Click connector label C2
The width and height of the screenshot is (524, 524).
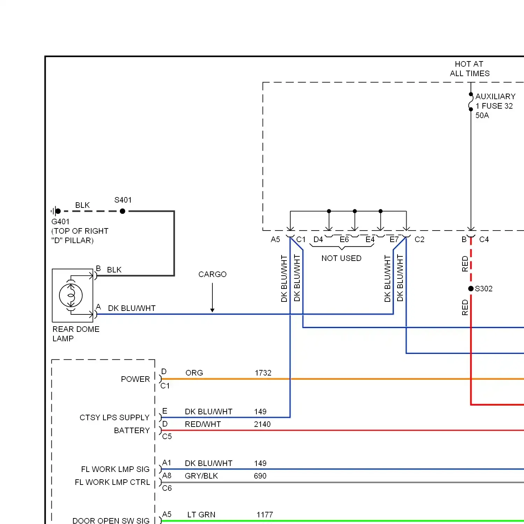tap(419, 239)
